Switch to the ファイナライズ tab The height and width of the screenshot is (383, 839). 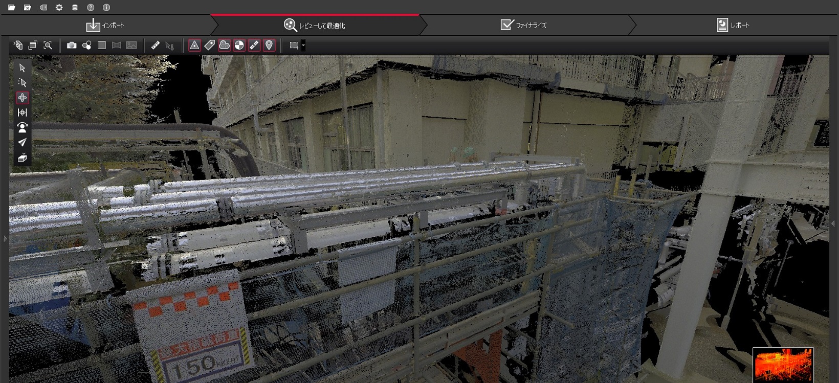tap(523, 25)
